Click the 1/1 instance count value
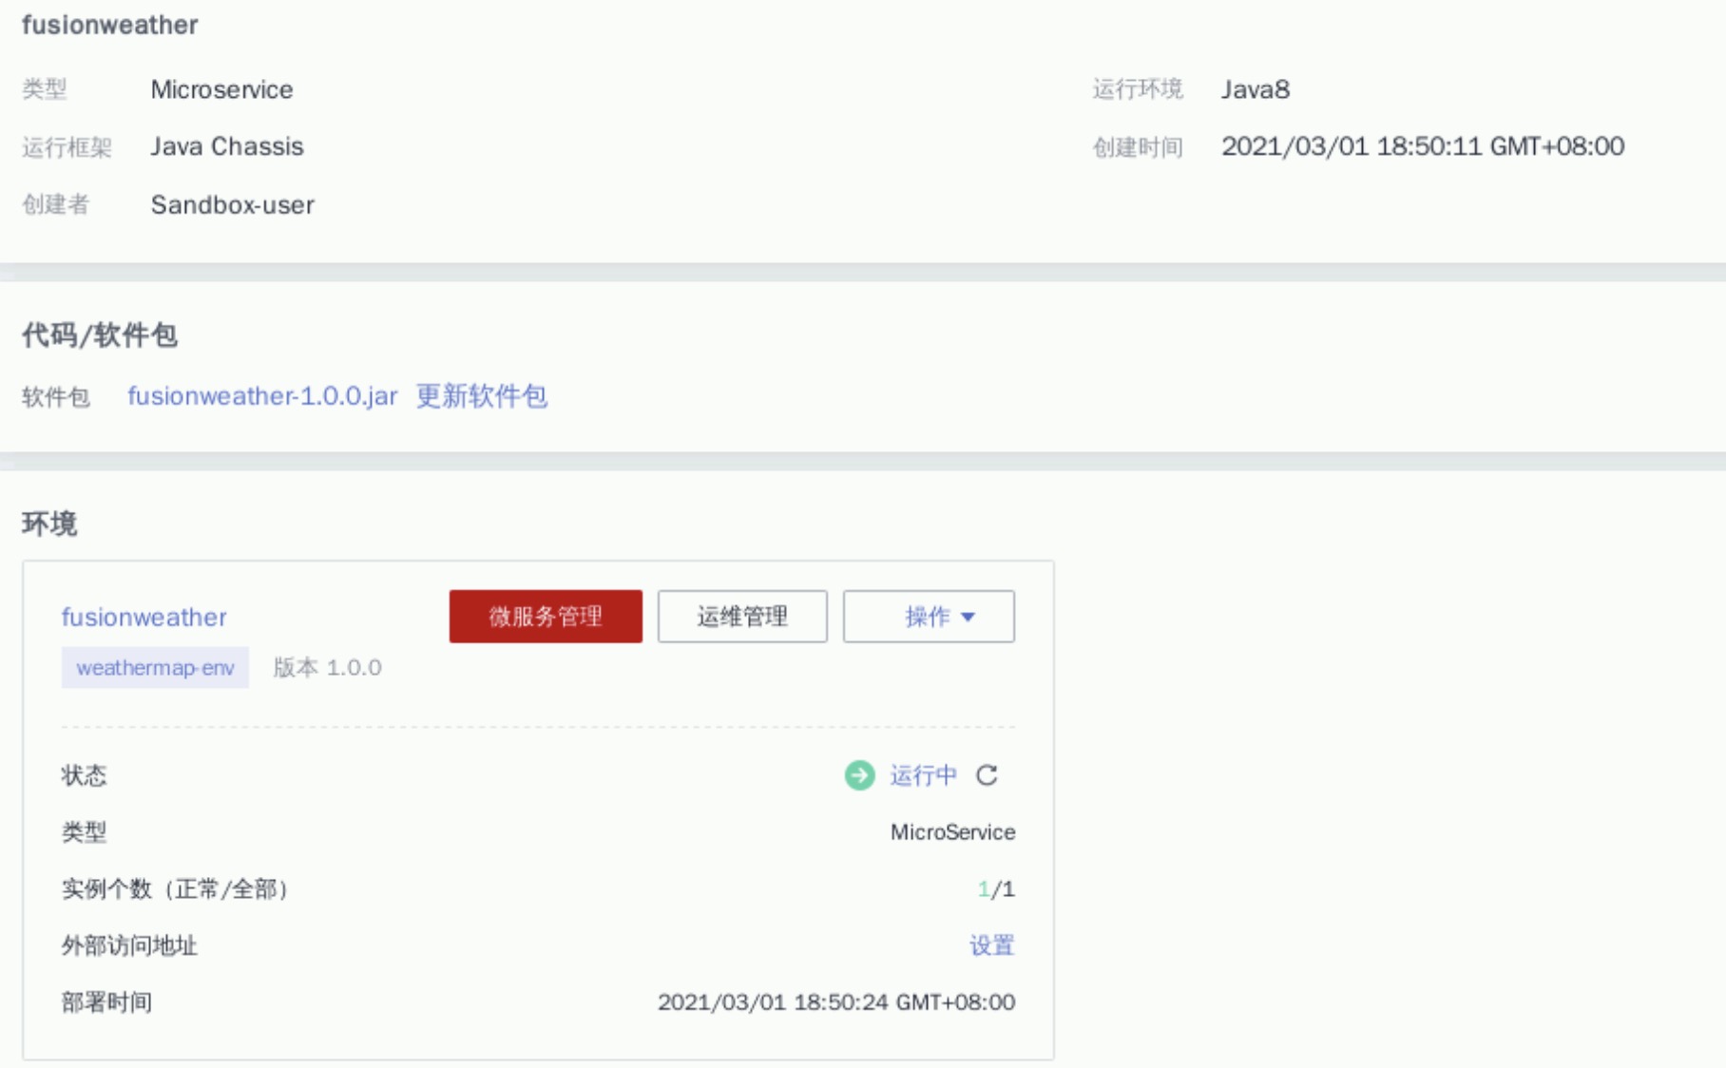Screen dimensions: 1726x1068 995,889
